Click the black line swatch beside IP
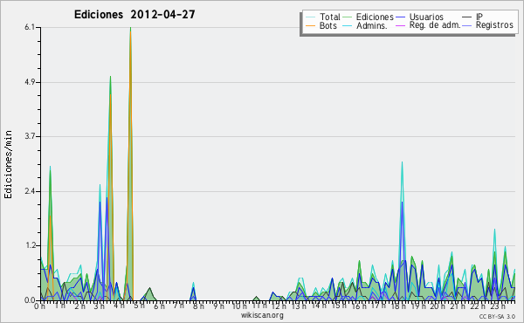 coord(467,17)
